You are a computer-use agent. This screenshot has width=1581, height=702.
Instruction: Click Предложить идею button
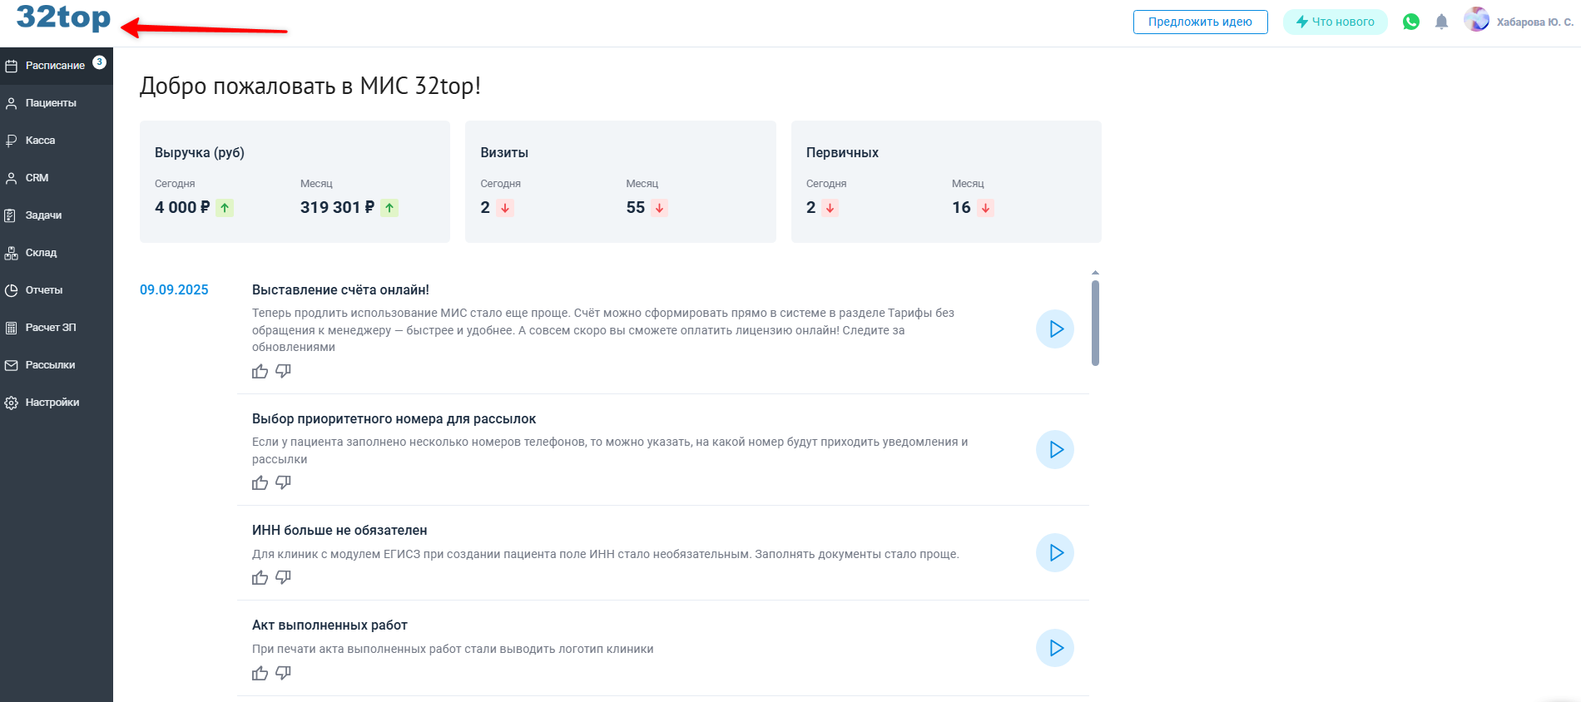coord(1200,22)
